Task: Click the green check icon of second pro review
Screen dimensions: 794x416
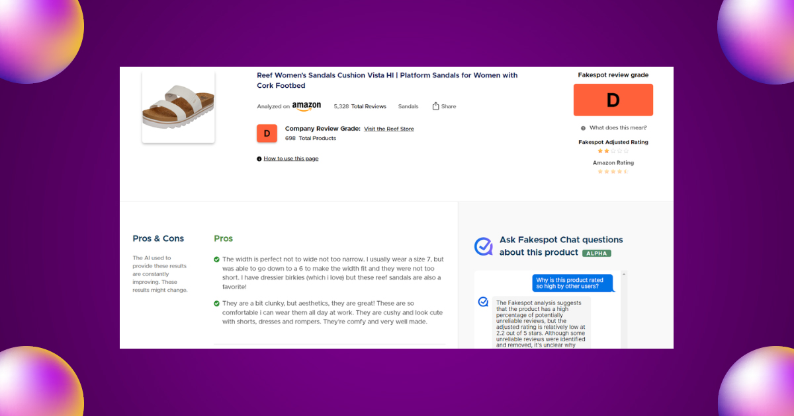Action: click(217, 304)
